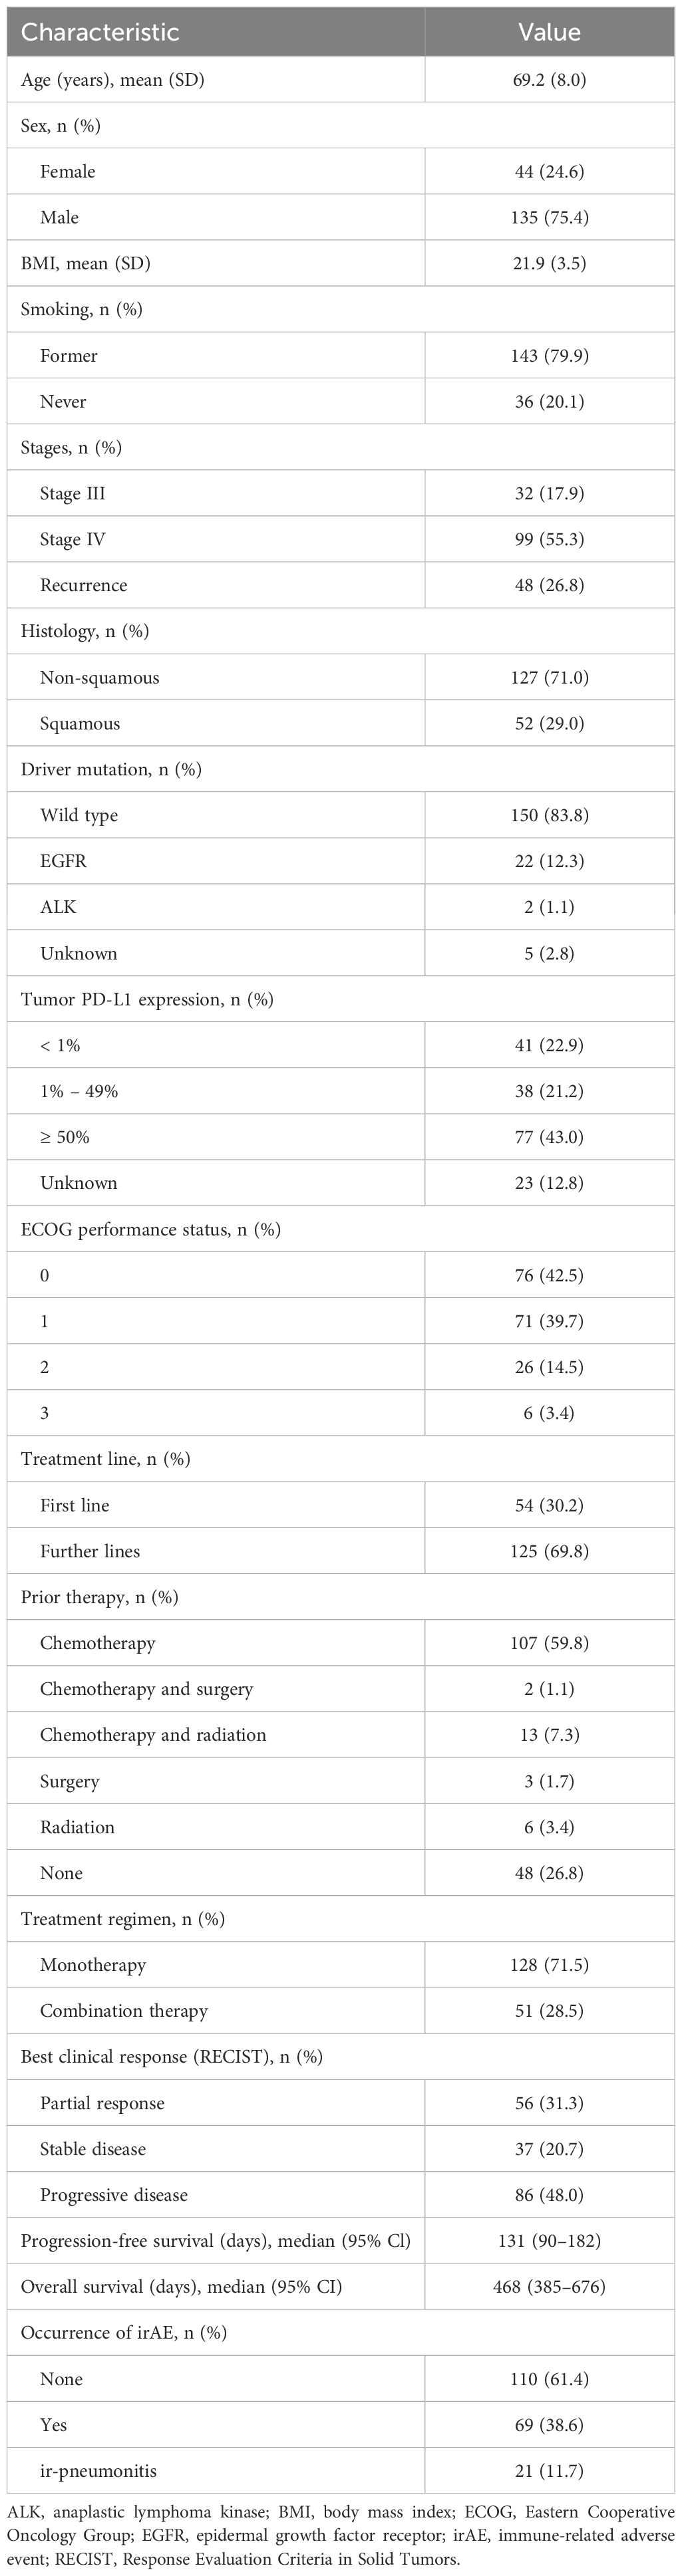The height and width of the screenshot is (2576, 682).
Task: Select the Stage IV row label
Action: 73,539
